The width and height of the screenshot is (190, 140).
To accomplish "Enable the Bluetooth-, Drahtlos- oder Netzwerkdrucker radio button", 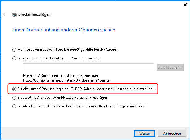I will (x=14, y=98).
